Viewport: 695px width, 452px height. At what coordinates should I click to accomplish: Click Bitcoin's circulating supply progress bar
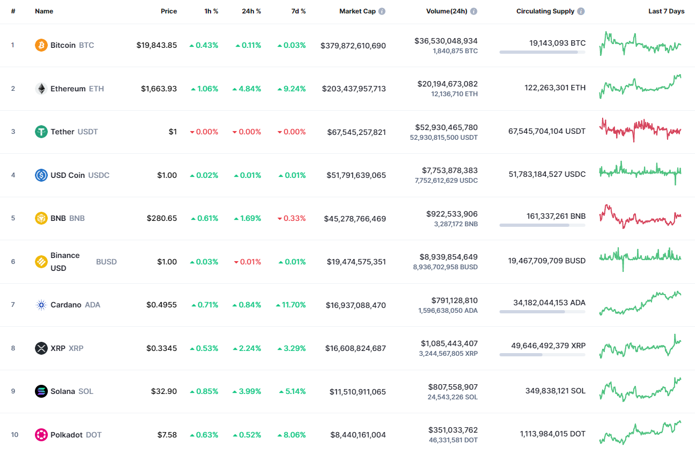tap(542, 52)
